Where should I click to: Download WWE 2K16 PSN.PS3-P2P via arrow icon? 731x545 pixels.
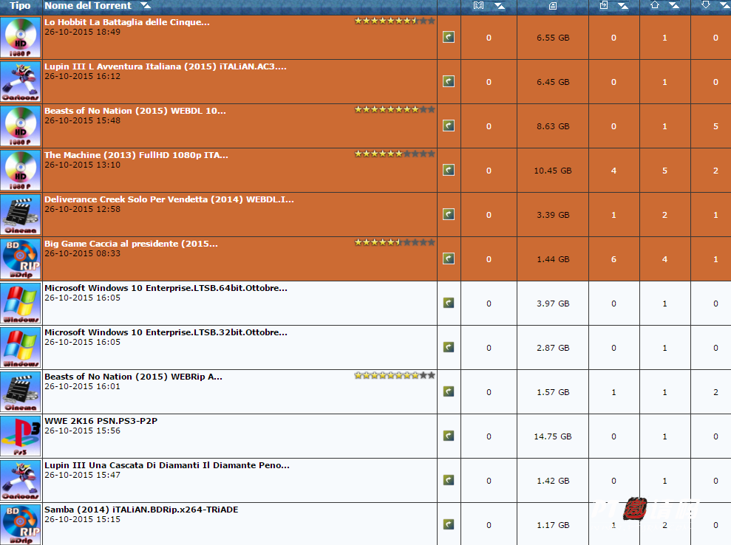(449, 436)
